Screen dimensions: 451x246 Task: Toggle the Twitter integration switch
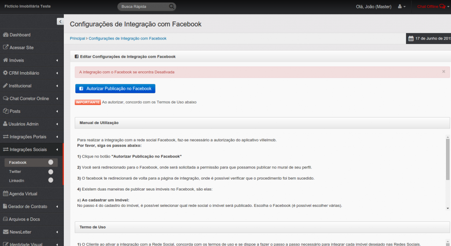pos(51,172)
